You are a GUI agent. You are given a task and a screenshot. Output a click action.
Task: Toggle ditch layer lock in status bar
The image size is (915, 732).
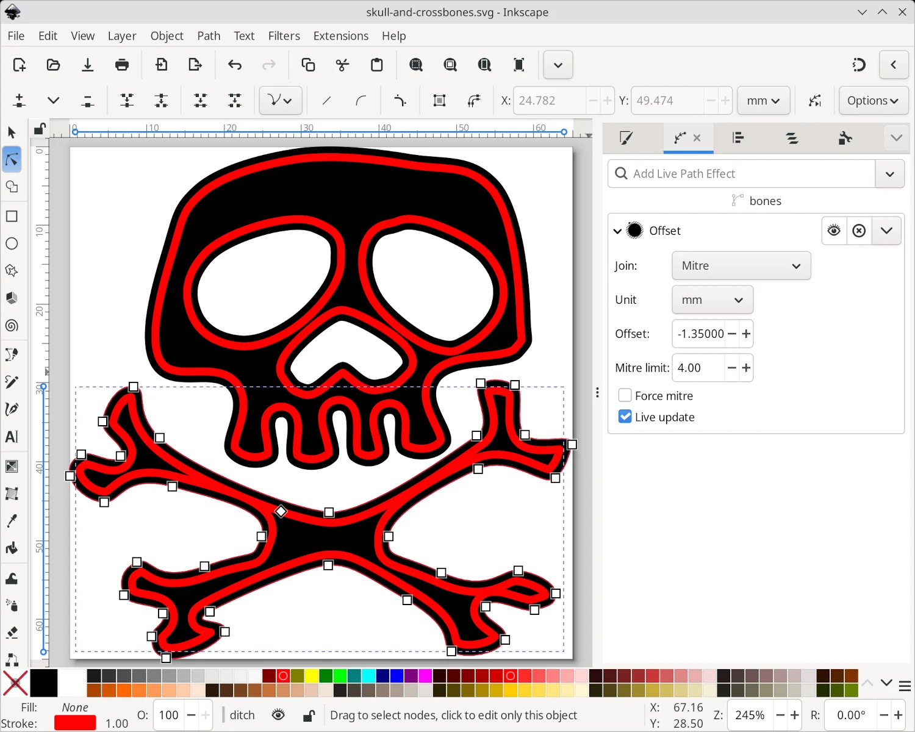[x=309, y=715]
